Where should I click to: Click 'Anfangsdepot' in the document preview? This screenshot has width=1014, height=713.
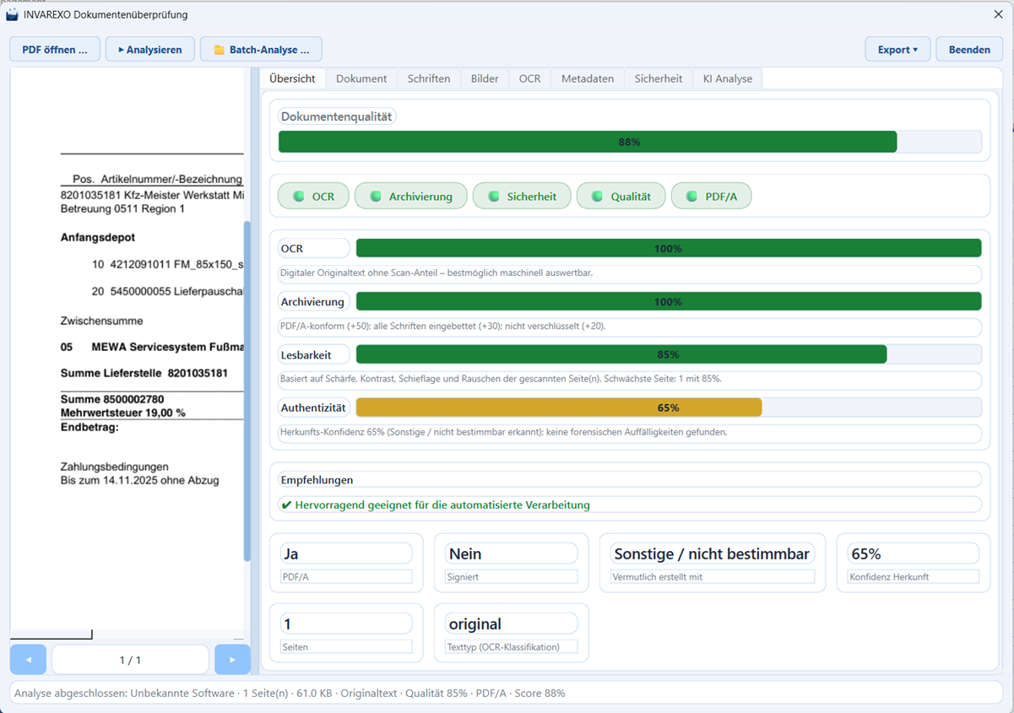(98, 237)
